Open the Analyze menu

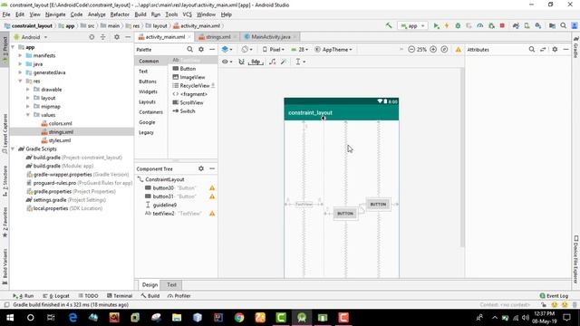click(97, 14)
